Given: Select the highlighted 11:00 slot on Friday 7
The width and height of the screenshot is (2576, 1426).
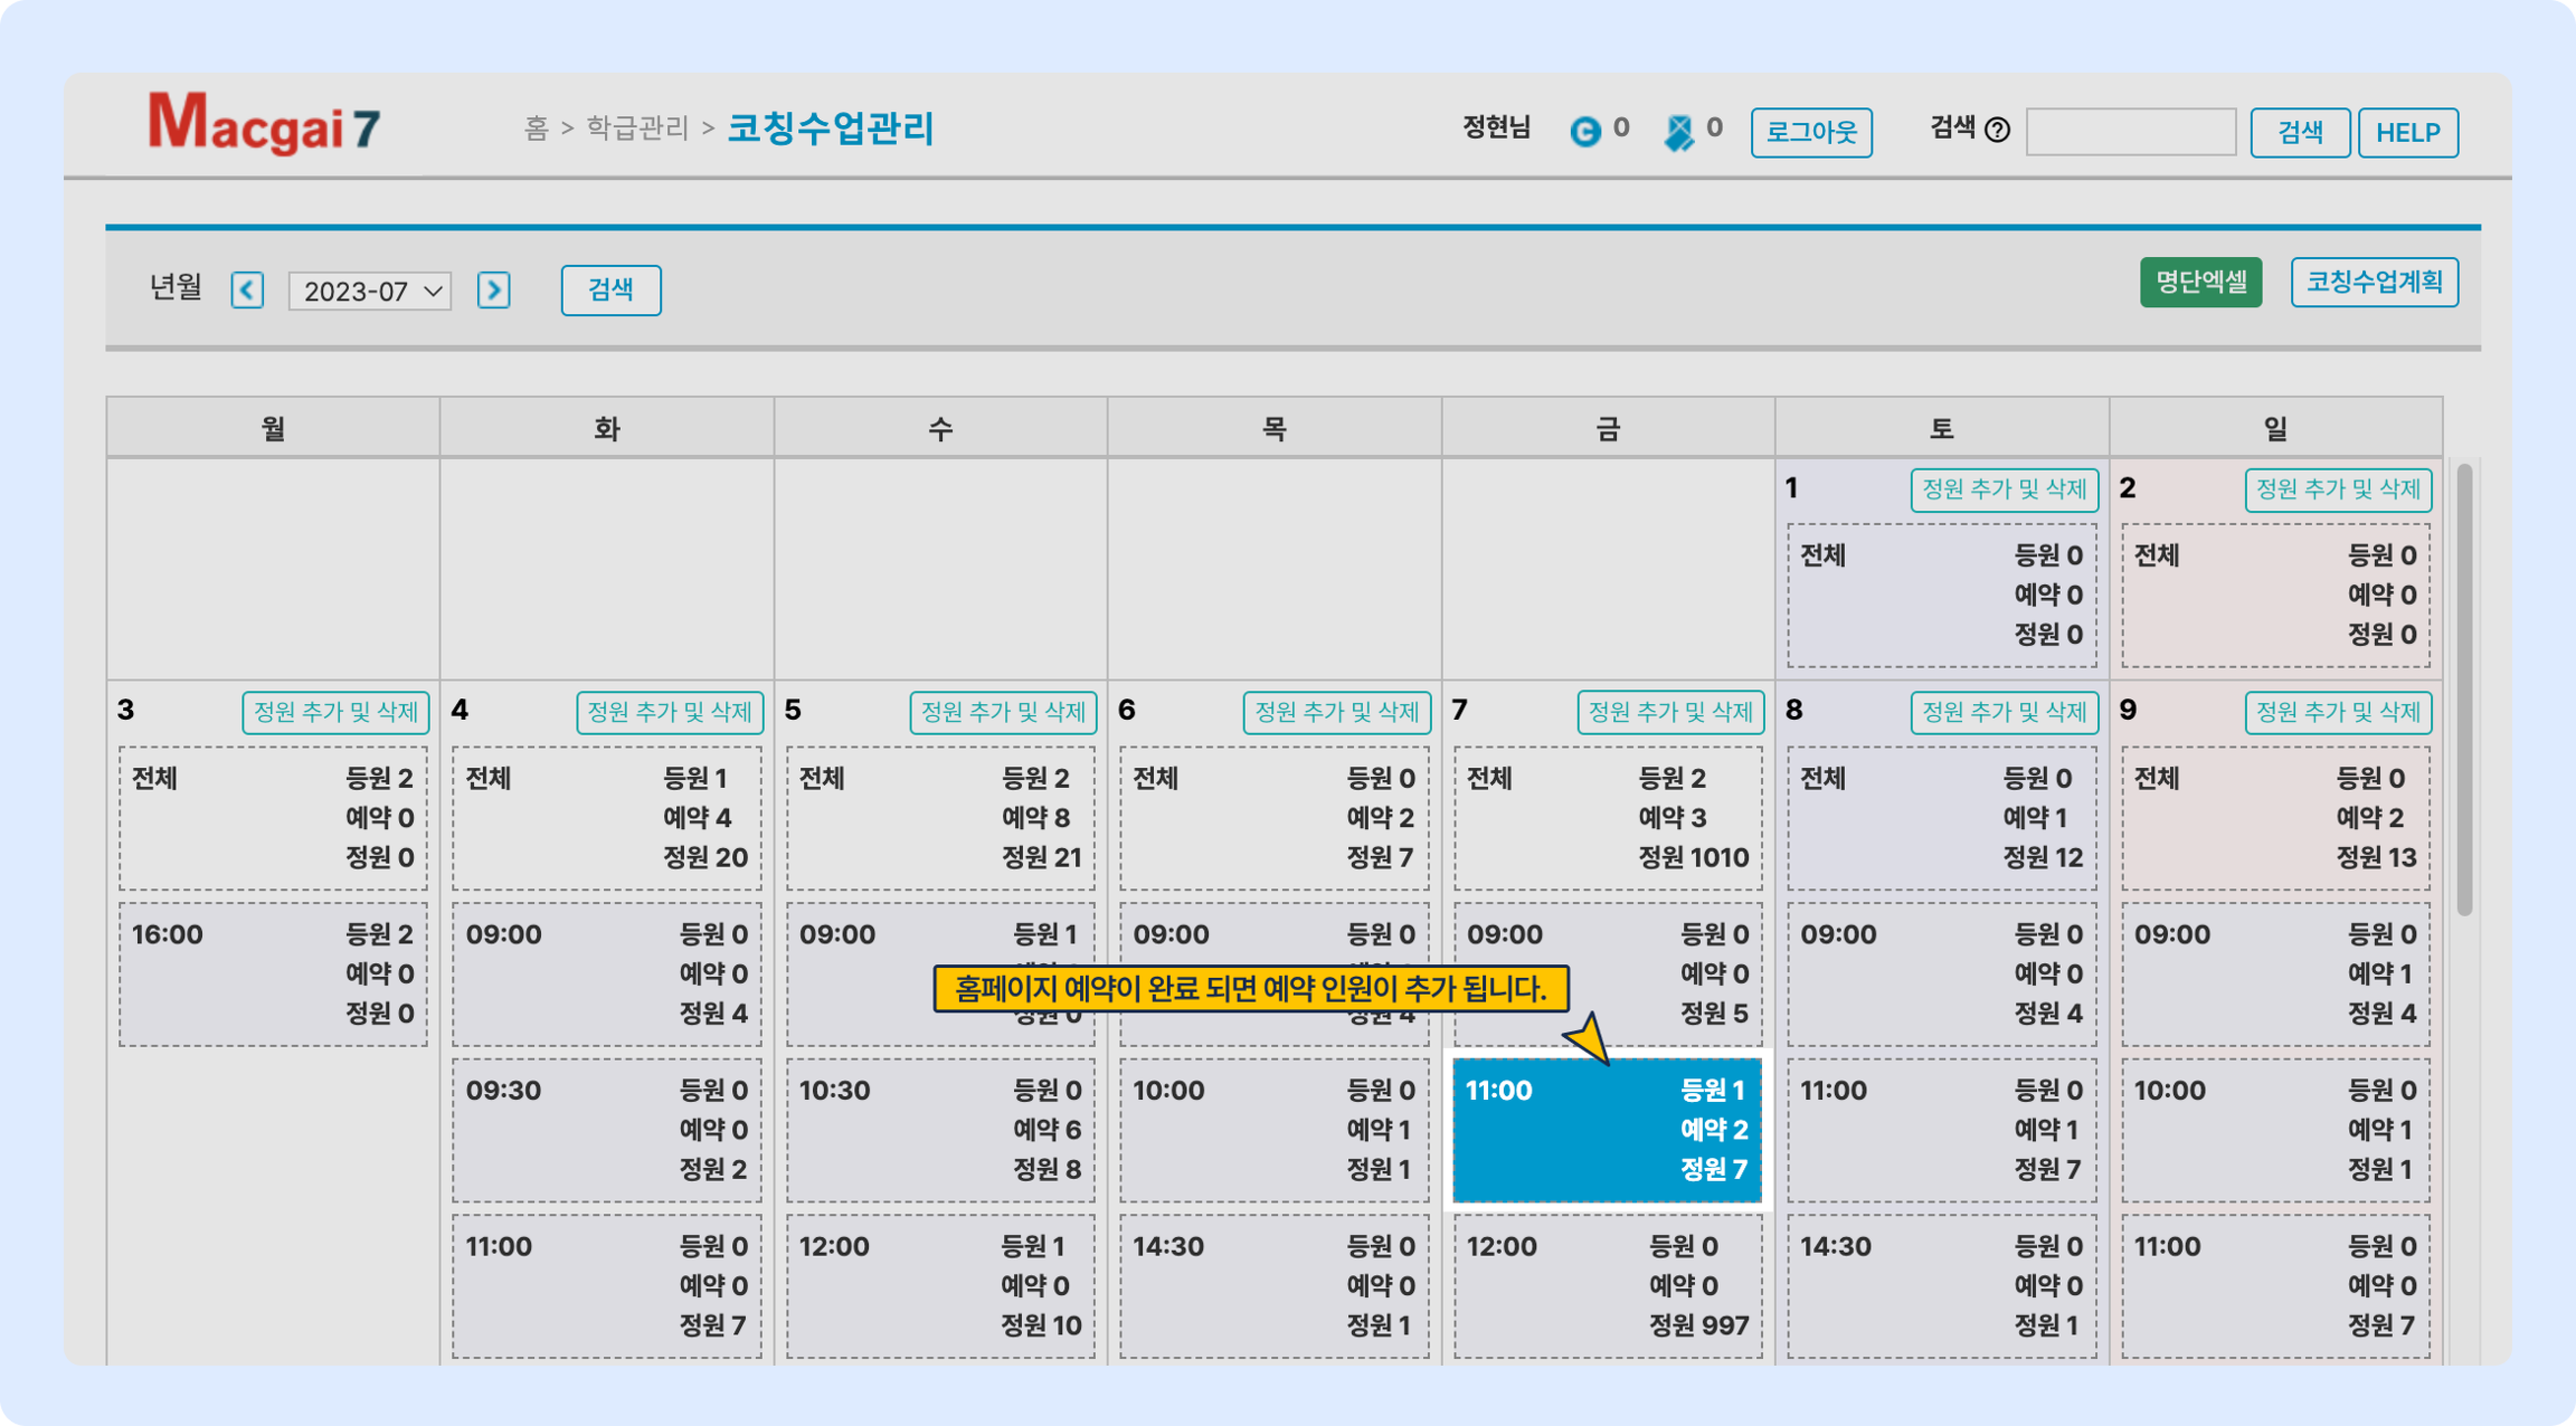Looking at the screenshot, I should tap(1607, 1130).
